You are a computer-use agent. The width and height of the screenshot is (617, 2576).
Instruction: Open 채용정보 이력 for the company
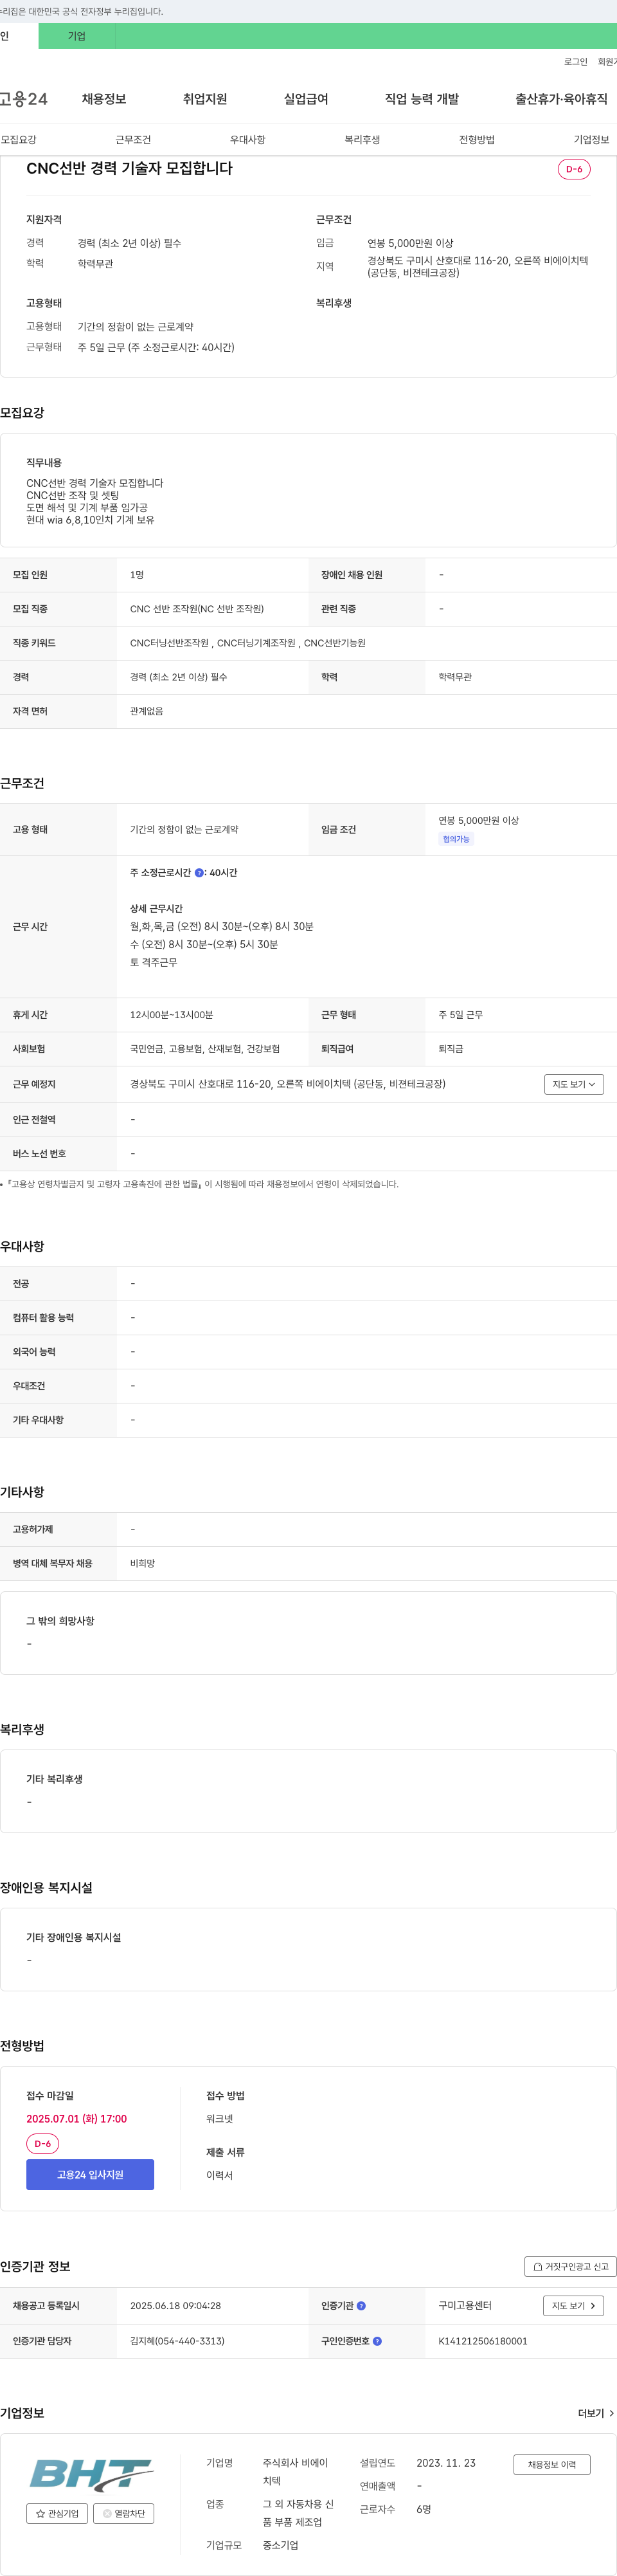click(x=552, y=2464)
